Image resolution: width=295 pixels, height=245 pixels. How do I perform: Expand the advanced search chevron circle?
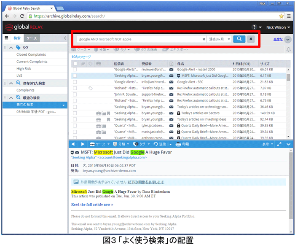pyautogui.click(x=288, y=40)
